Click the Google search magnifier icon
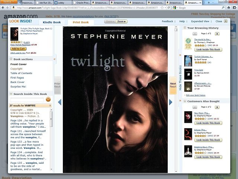The image size is (238, 179). click(x=223, y=7)
